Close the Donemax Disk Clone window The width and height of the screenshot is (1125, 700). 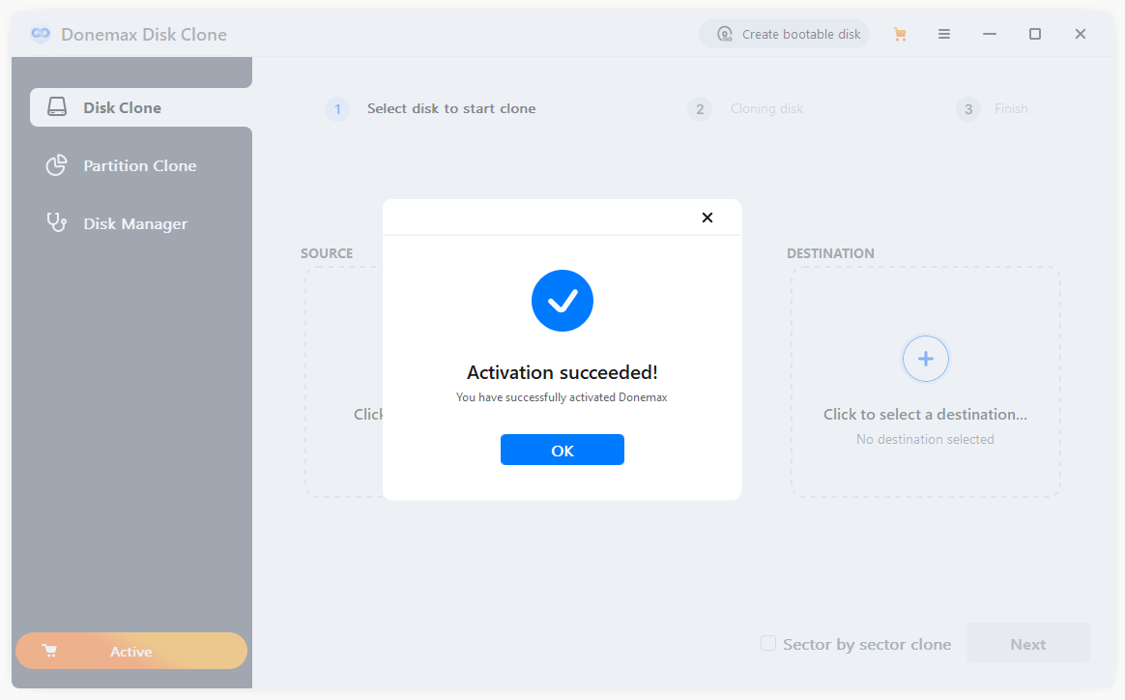coord(1080,34)
